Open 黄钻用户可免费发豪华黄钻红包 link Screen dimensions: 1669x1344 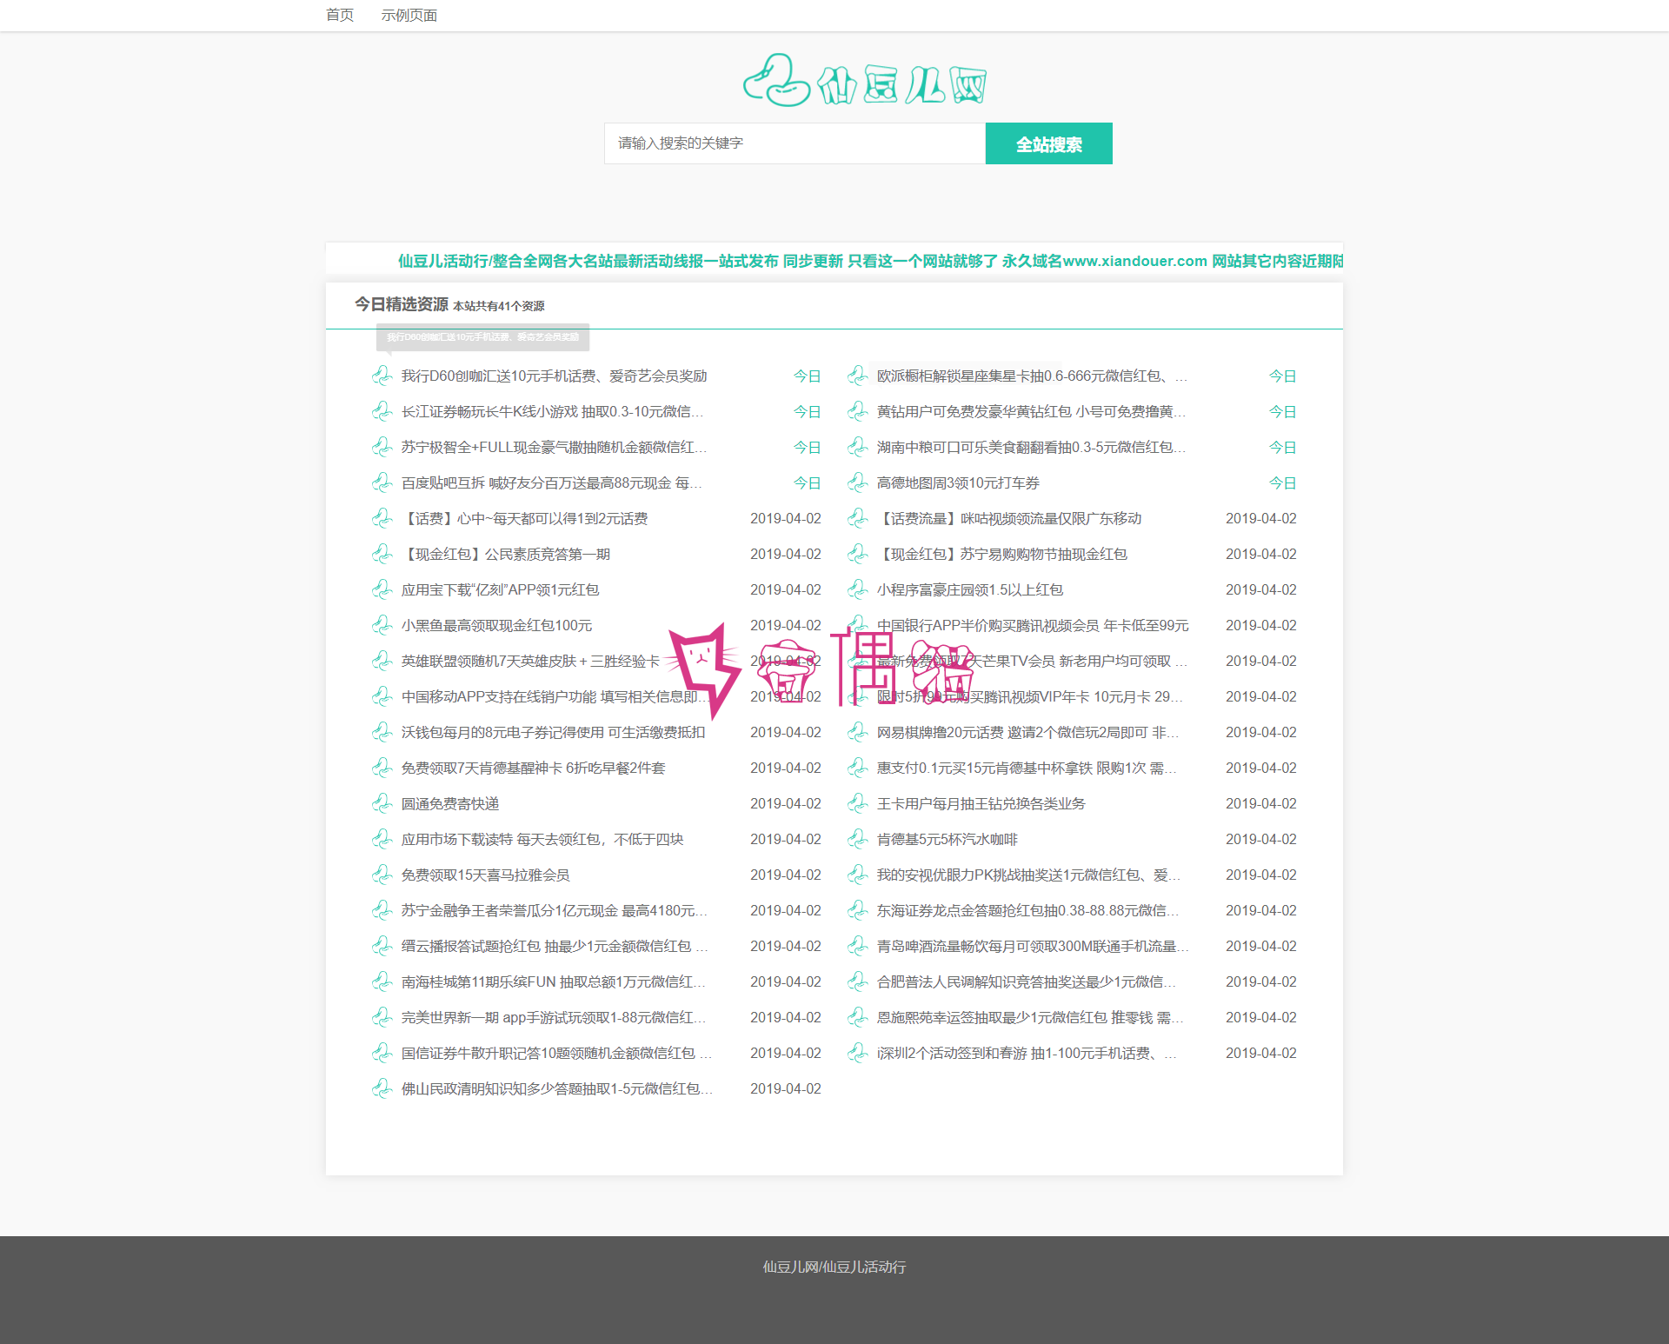[x=1031, y=411]
